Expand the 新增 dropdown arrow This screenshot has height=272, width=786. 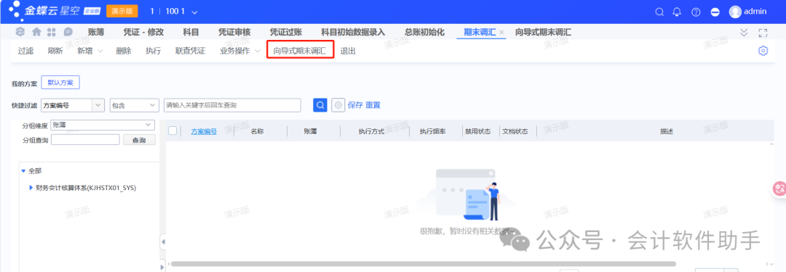[100, 51]
